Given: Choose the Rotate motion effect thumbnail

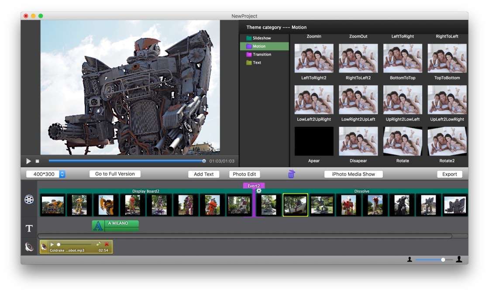Looking at the screenshot, I should 403,141.
